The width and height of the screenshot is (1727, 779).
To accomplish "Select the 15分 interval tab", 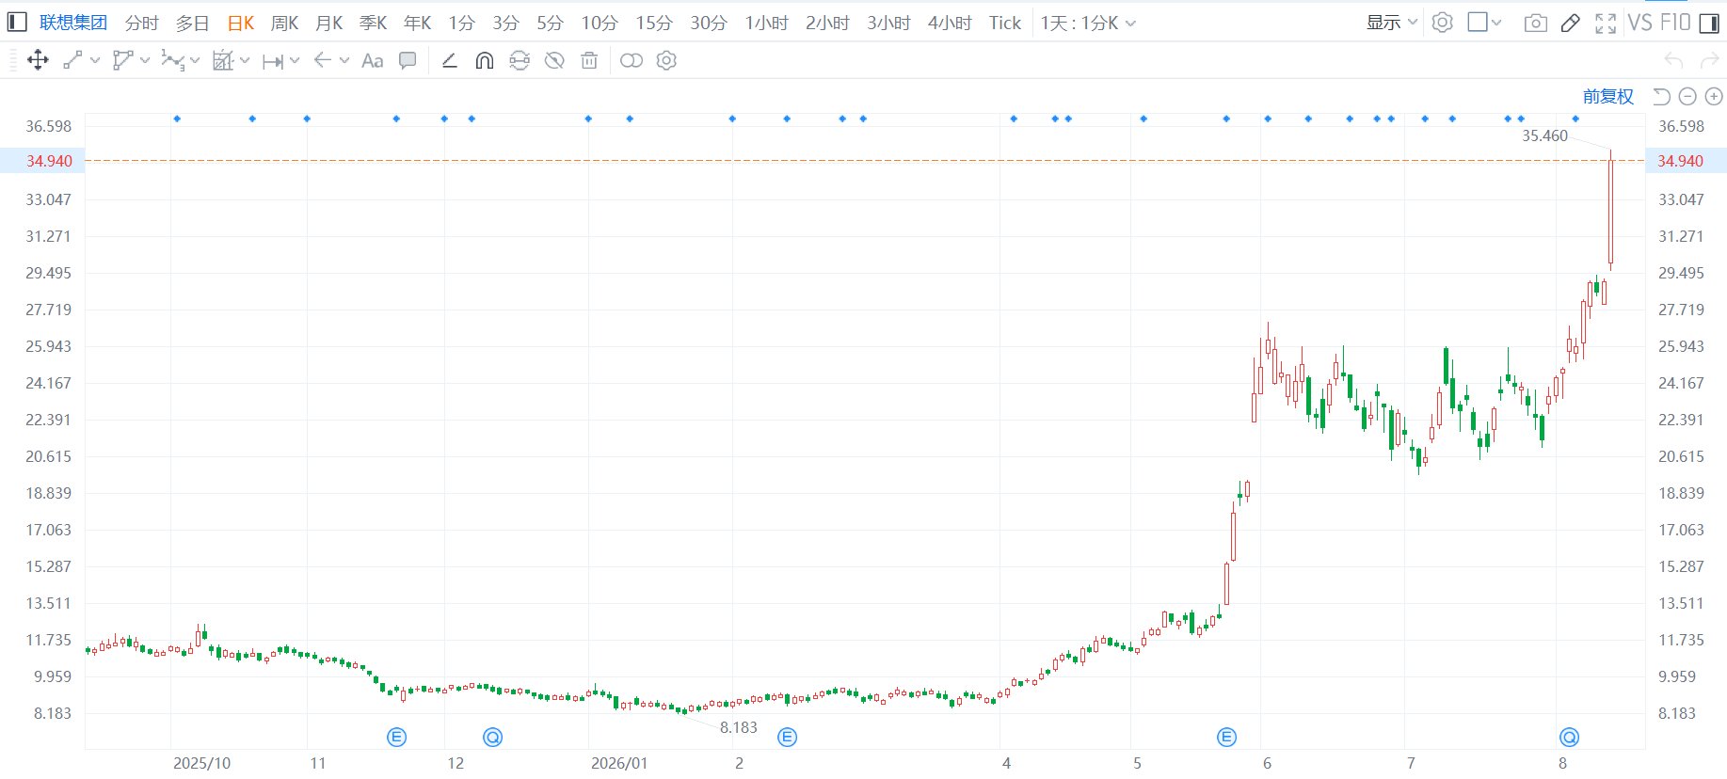I will pos(654,23).
